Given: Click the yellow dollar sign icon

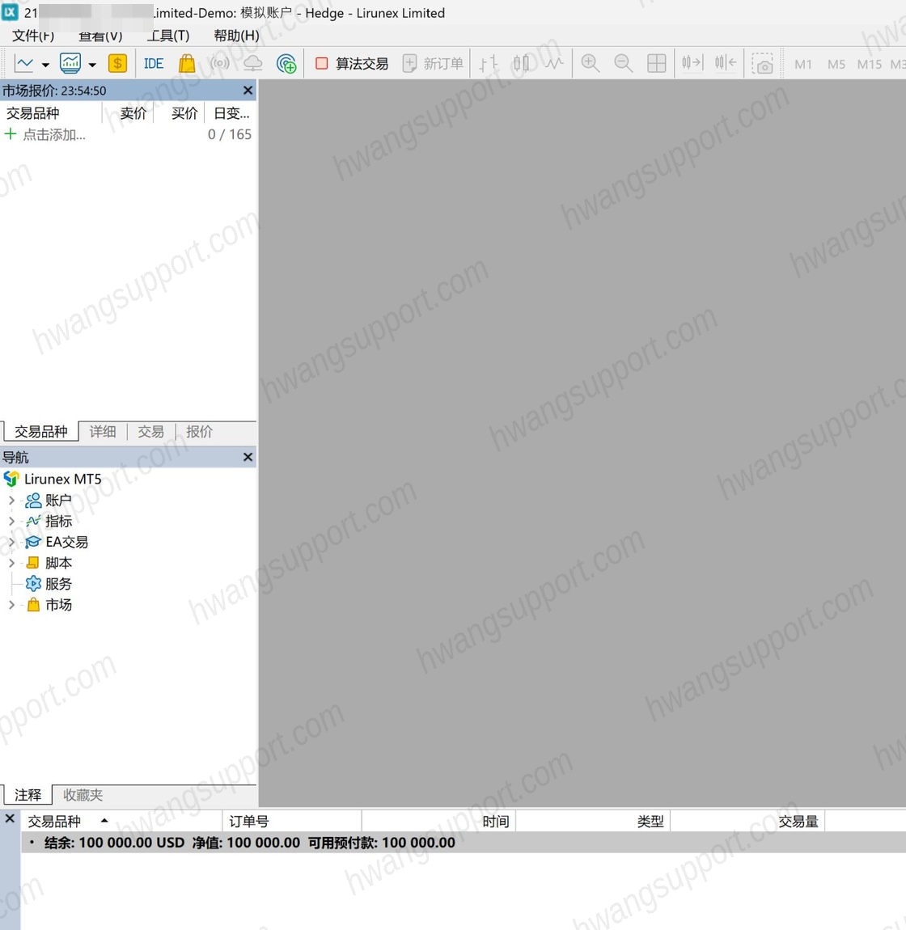Looking at the screenshot, I should pyautogui.click(x=117, y=63).
